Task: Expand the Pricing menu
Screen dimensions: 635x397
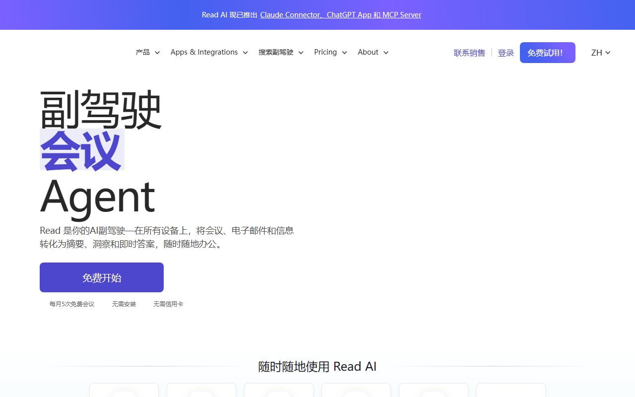Action: 330,52
